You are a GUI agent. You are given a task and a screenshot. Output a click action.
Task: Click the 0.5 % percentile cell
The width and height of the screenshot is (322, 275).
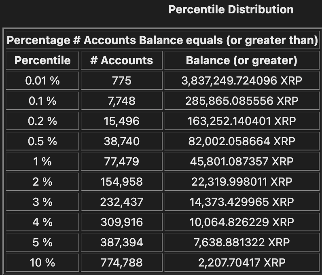point(42,141)
